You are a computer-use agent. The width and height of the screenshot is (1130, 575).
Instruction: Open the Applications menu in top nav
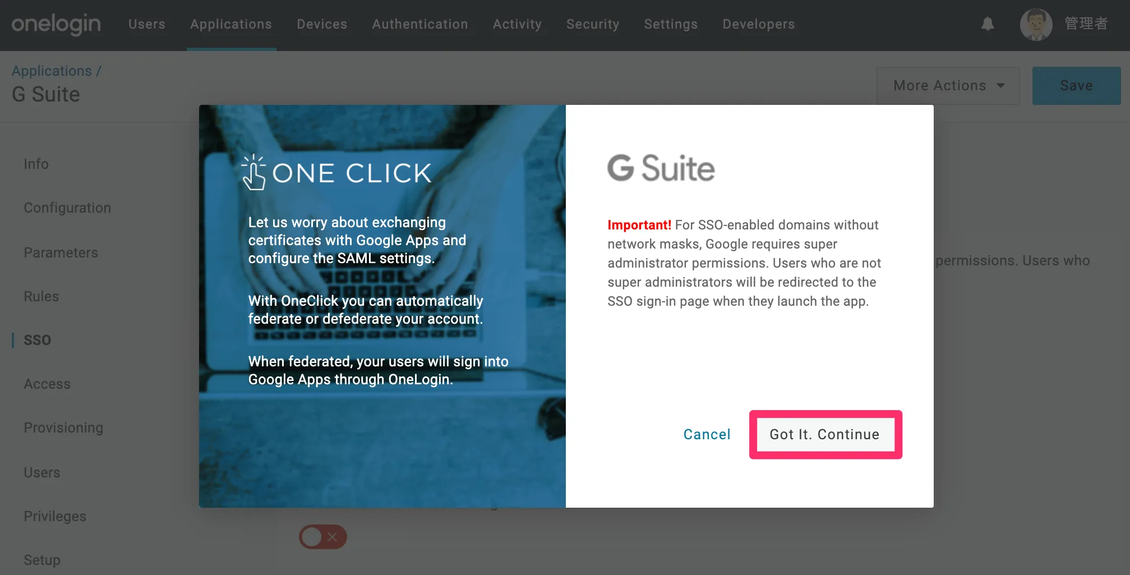pos(231,24)
